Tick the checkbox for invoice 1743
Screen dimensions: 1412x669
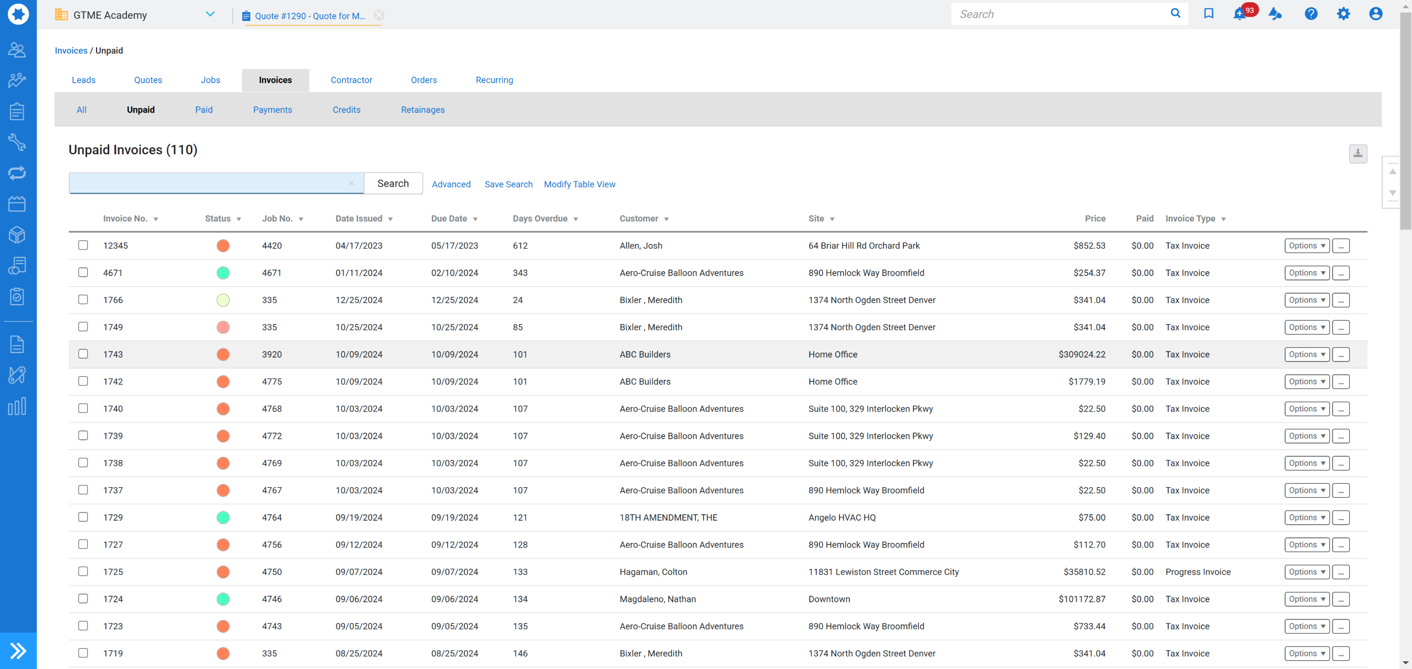point(83,354)
